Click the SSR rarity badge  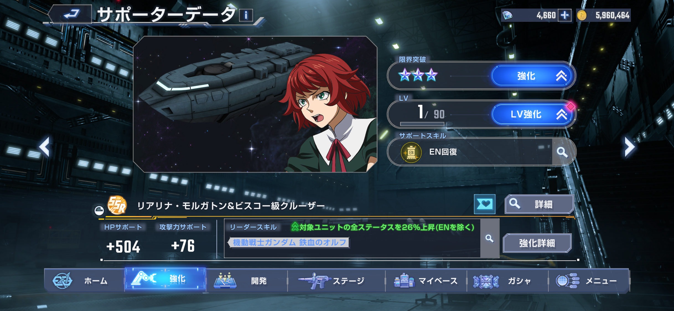point(117,205)
